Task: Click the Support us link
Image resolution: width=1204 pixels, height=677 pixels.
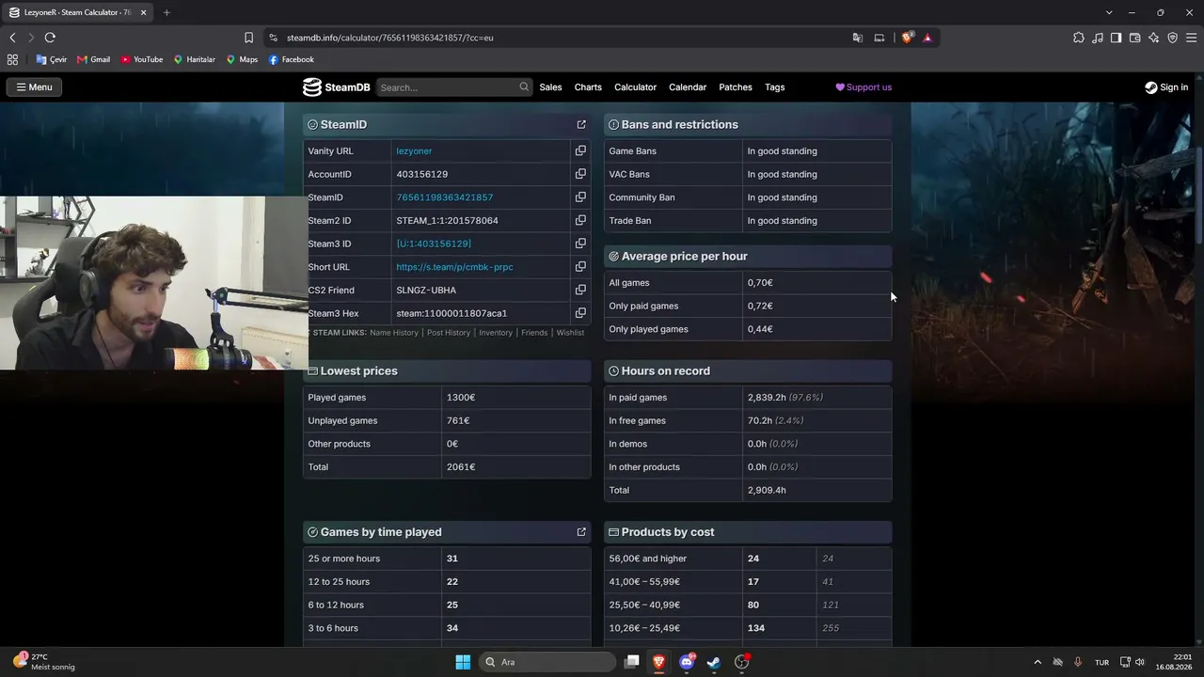Action: coord(863,87)
